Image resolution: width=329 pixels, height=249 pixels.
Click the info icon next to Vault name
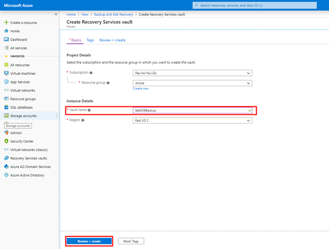pos(89,110)
